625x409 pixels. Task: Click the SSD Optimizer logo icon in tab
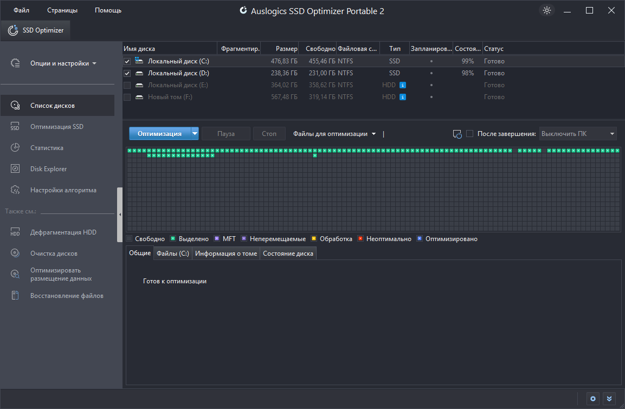tap(13, 30)
